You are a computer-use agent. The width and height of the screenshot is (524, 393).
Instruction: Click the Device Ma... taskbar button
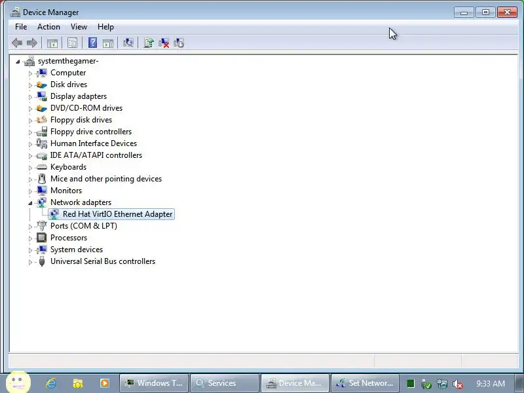pos(295,383)
